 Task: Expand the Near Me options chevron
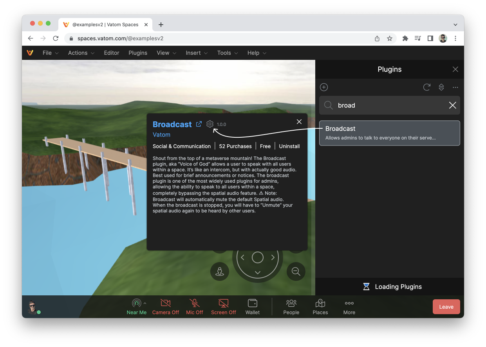click(x=145, y=303)
